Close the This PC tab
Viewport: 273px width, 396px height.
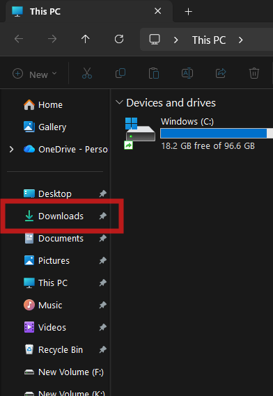157,11
